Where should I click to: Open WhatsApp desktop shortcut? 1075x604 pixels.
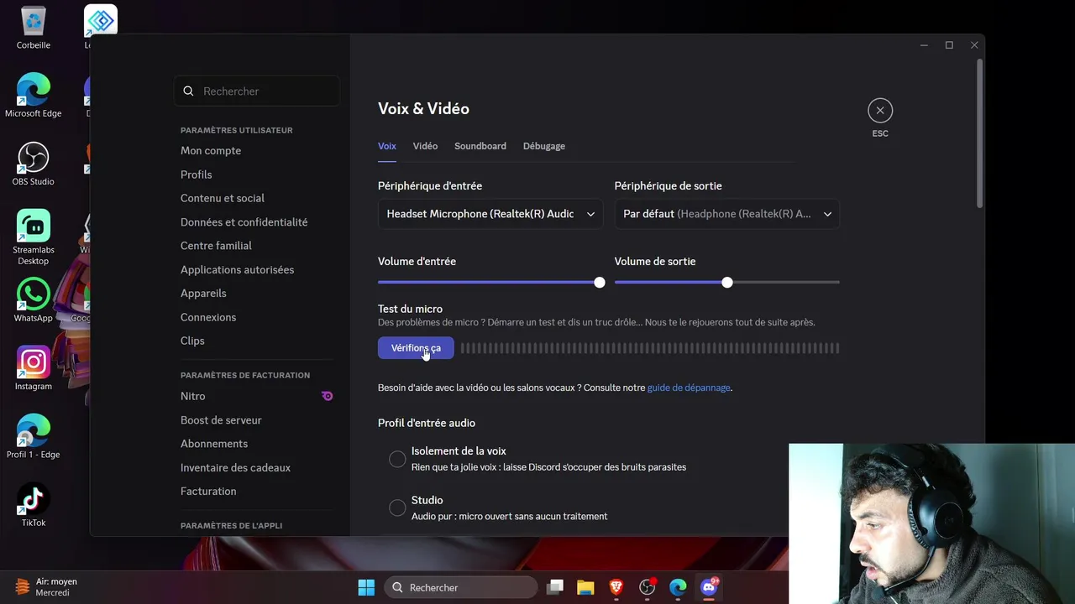[34, 300]
